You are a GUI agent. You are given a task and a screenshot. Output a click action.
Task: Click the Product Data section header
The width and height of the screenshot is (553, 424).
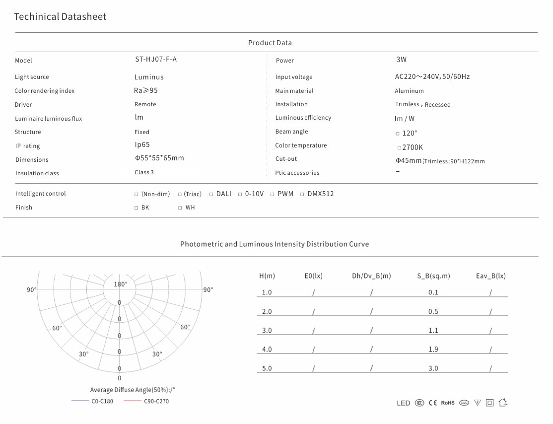click(x=270, y=43)
